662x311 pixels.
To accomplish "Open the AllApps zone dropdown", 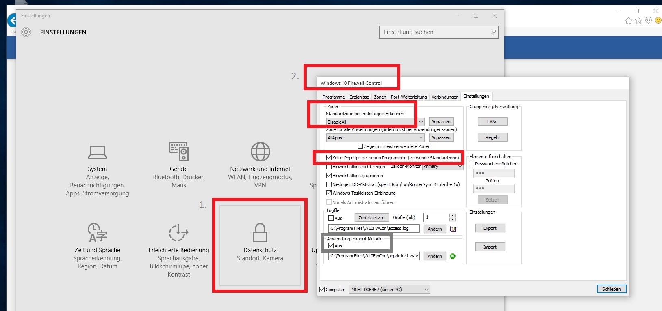I will pyautogui.click(x=375, y=138).
